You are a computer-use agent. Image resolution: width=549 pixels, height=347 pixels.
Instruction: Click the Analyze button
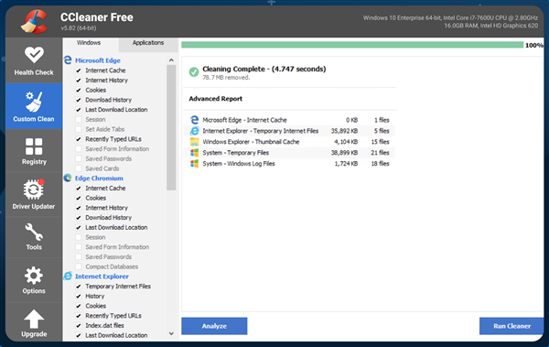point(214,326)
